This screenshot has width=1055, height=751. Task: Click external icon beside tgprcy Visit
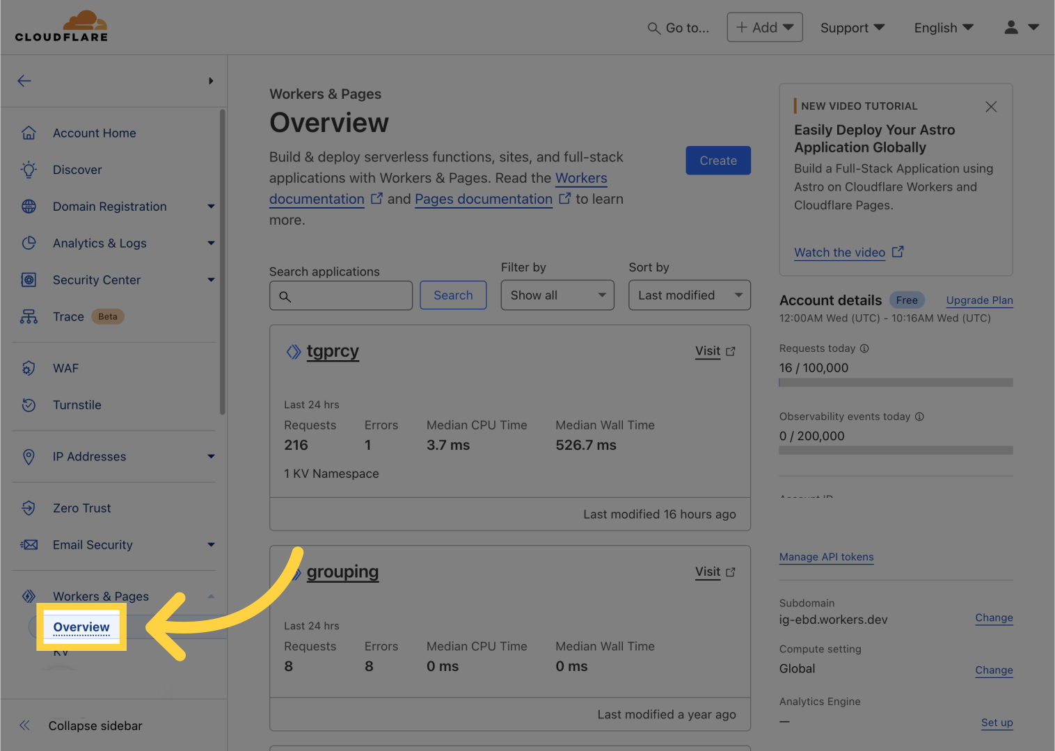click(x=731, y=352)
